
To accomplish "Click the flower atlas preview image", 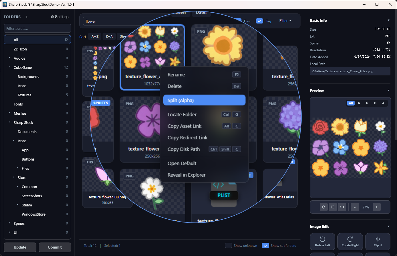I will pos(350,148).
